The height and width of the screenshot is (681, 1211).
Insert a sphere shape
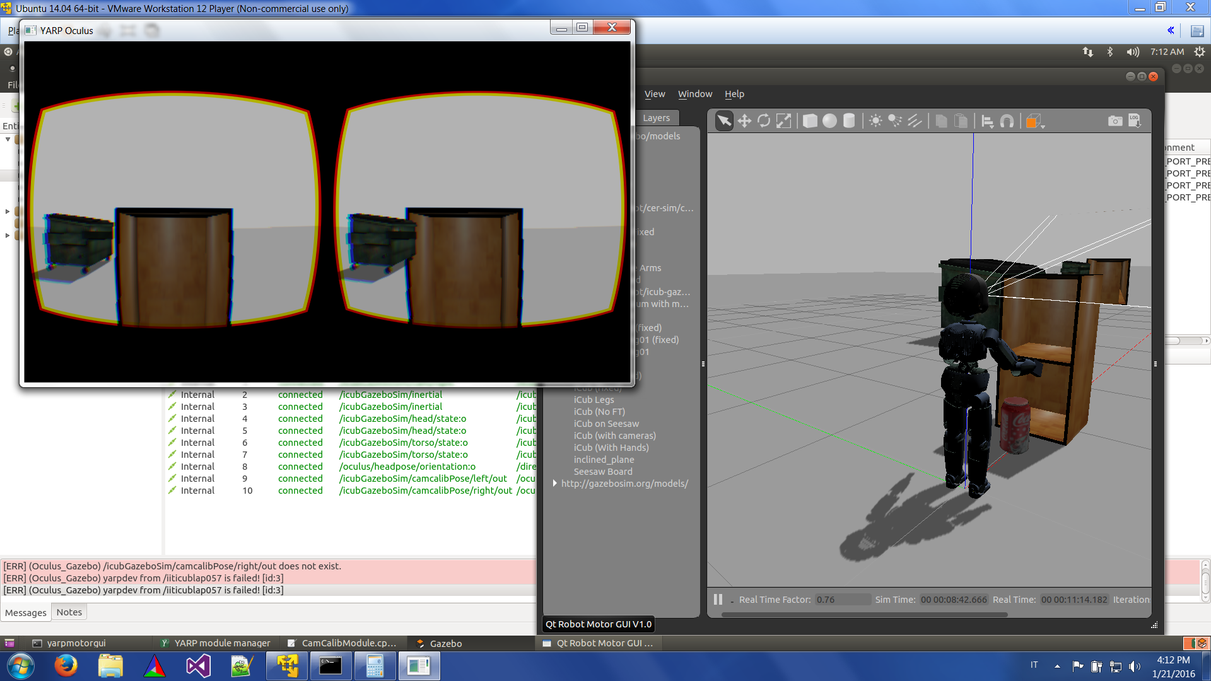(830, 121)
